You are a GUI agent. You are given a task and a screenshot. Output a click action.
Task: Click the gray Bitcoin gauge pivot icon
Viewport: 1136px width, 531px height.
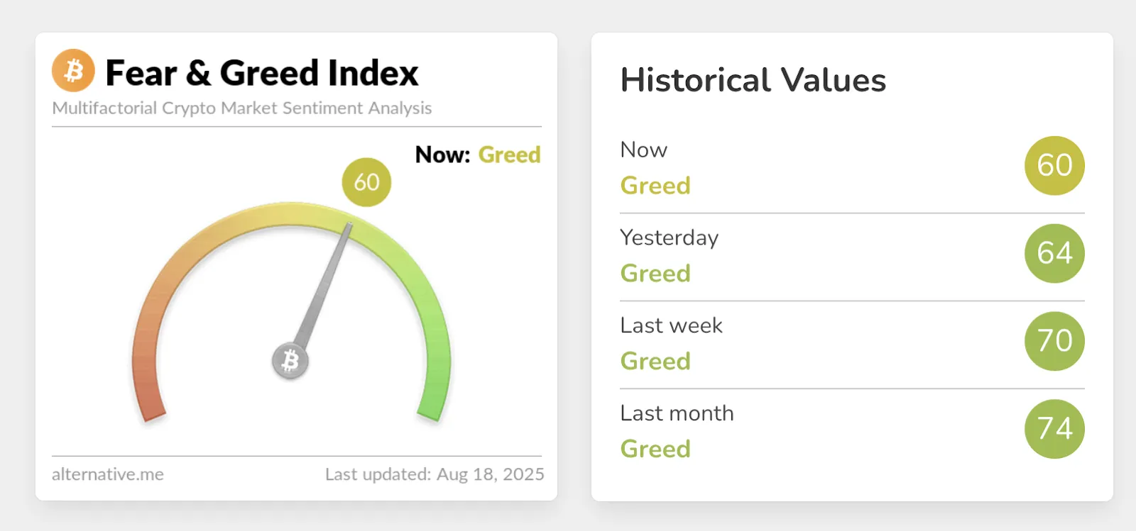click(290, 361)
